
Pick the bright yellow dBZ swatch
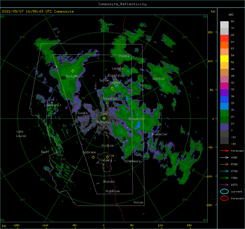tap(224, 59)
